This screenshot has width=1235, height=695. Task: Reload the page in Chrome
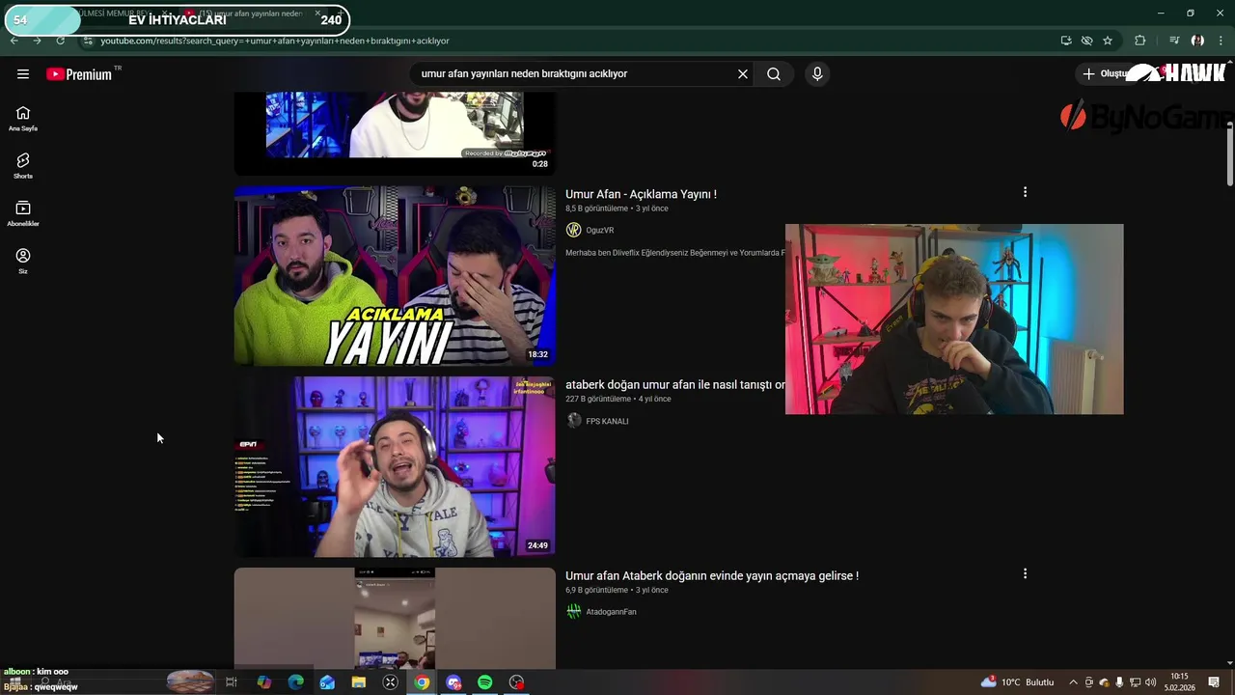pyautogui.click(x=60, y=41)
